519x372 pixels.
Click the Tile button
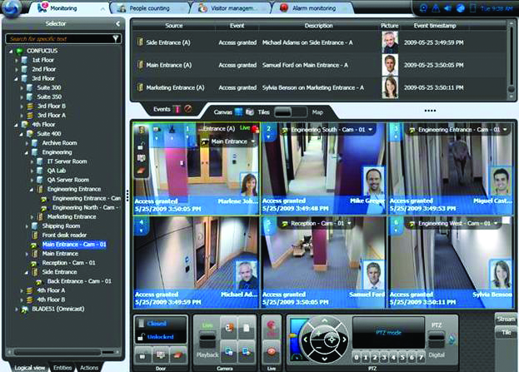pos(505,331)
